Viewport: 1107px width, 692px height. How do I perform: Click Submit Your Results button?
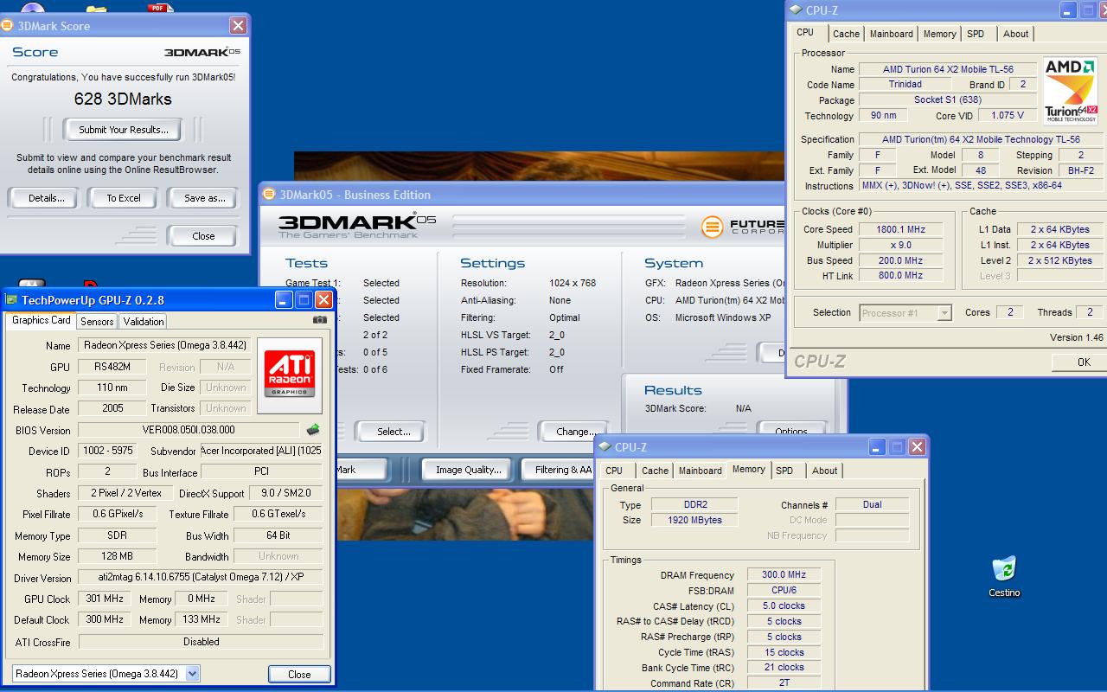tap(124, 130)
